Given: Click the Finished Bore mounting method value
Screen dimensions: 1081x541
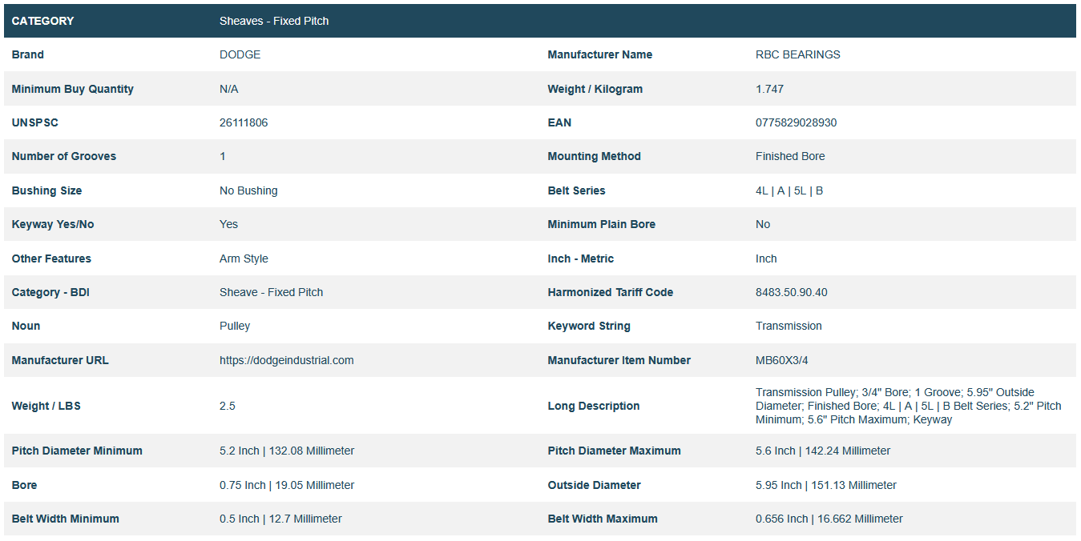Looking at the screenshot, I should (x=789, y=156).
